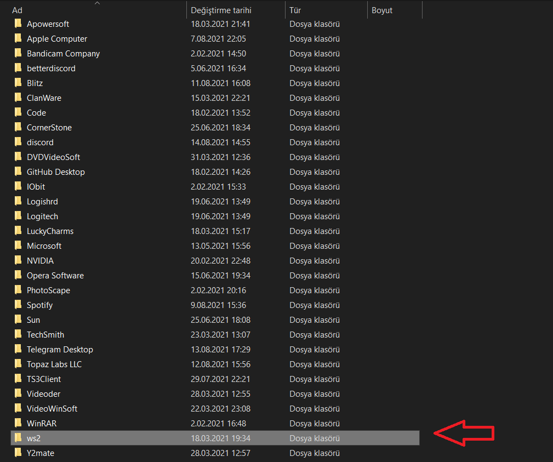553x462 pixels.
Task: Click the Topaz Labs LLC folder icon
Action: click(18, 364)
